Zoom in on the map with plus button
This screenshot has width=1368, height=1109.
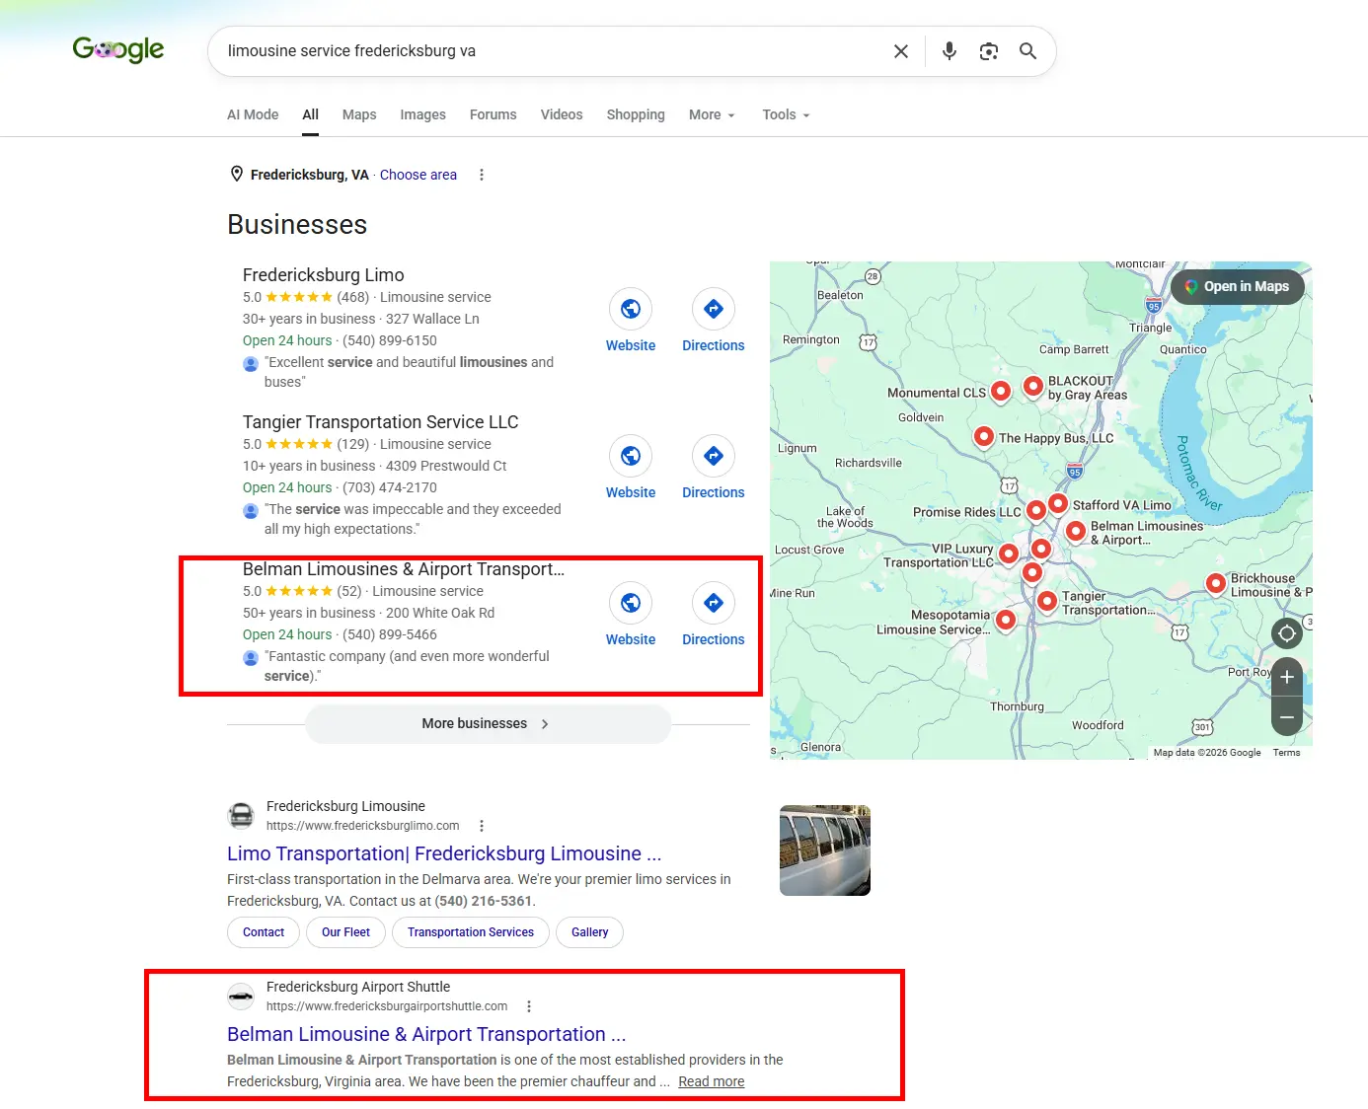coord(1287,677)
